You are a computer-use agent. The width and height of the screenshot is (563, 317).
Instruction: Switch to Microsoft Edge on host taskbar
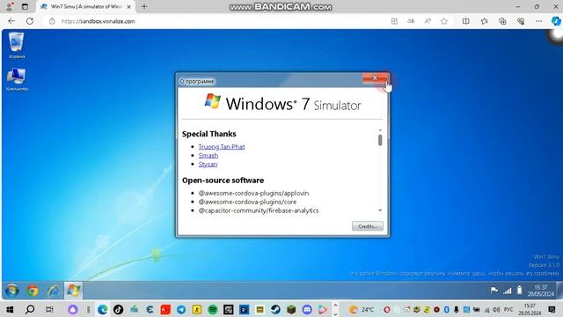pos(102,309)
